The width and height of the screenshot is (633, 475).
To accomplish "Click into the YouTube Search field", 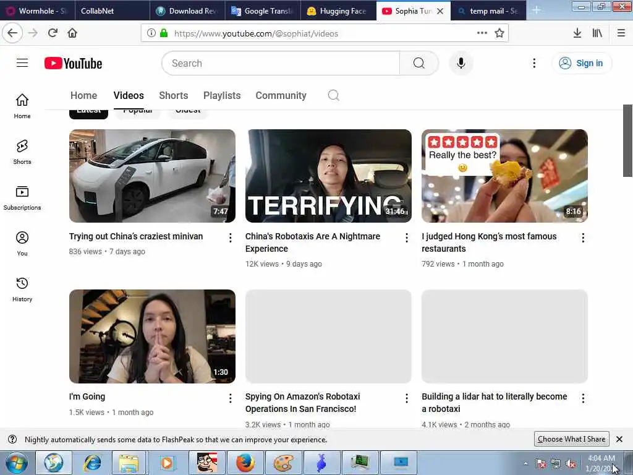I will 281,63.
